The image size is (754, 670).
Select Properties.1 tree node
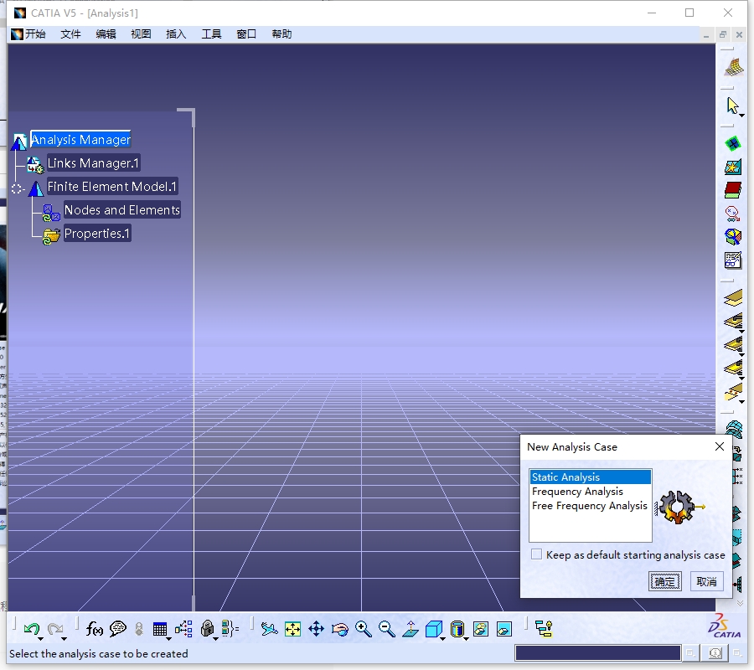pos(96,234)
